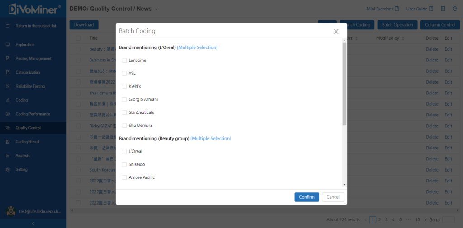The width and height of the screenshot is (463, 228).
Task: Click the select-all checkbox beside Title
Action: (78, 38)
